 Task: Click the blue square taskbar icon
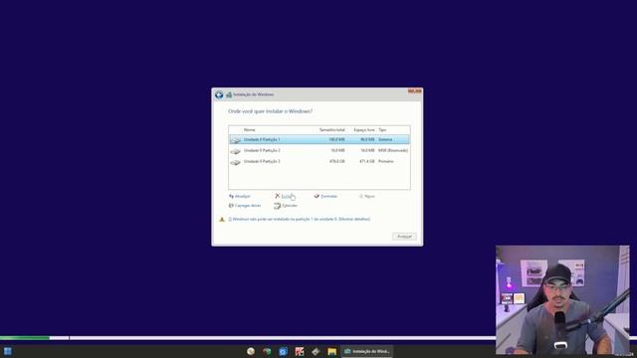coord(283,351)
